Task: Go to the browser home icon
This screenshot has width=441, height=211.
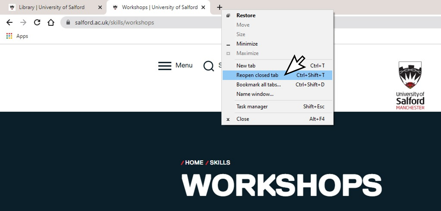Action: tap(51, 22)
